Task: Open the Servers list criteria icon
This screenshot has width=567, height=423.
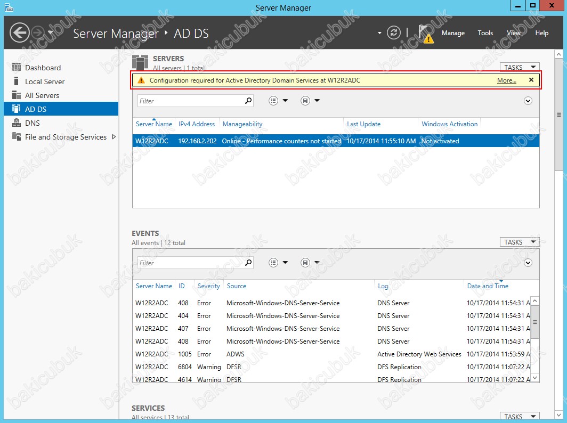Action: (273, 101)
